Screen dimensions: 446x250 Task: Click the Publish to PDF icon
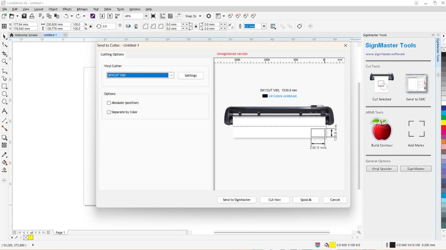click(117, 16)
